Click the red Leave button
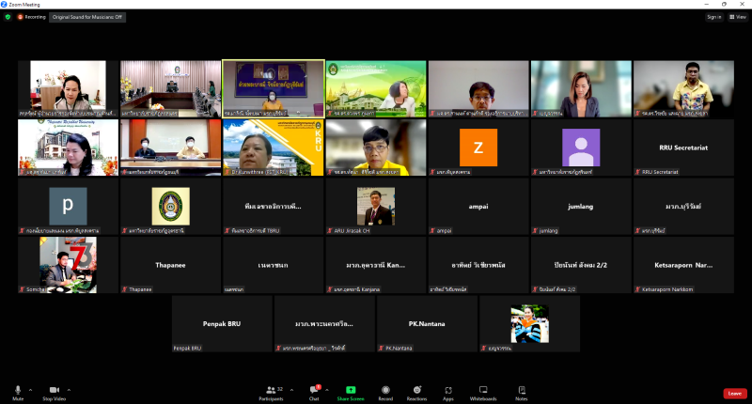This screenshot has height=404, width=752. 734,393
